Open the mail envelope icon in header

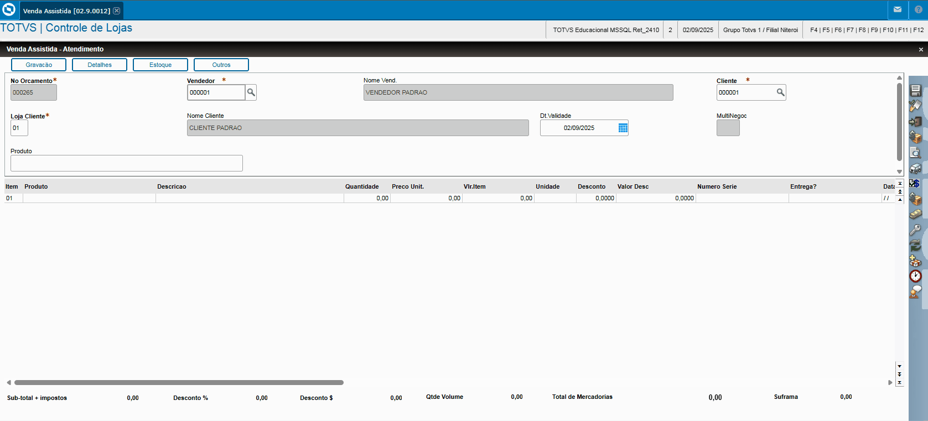tap(898, 9)
